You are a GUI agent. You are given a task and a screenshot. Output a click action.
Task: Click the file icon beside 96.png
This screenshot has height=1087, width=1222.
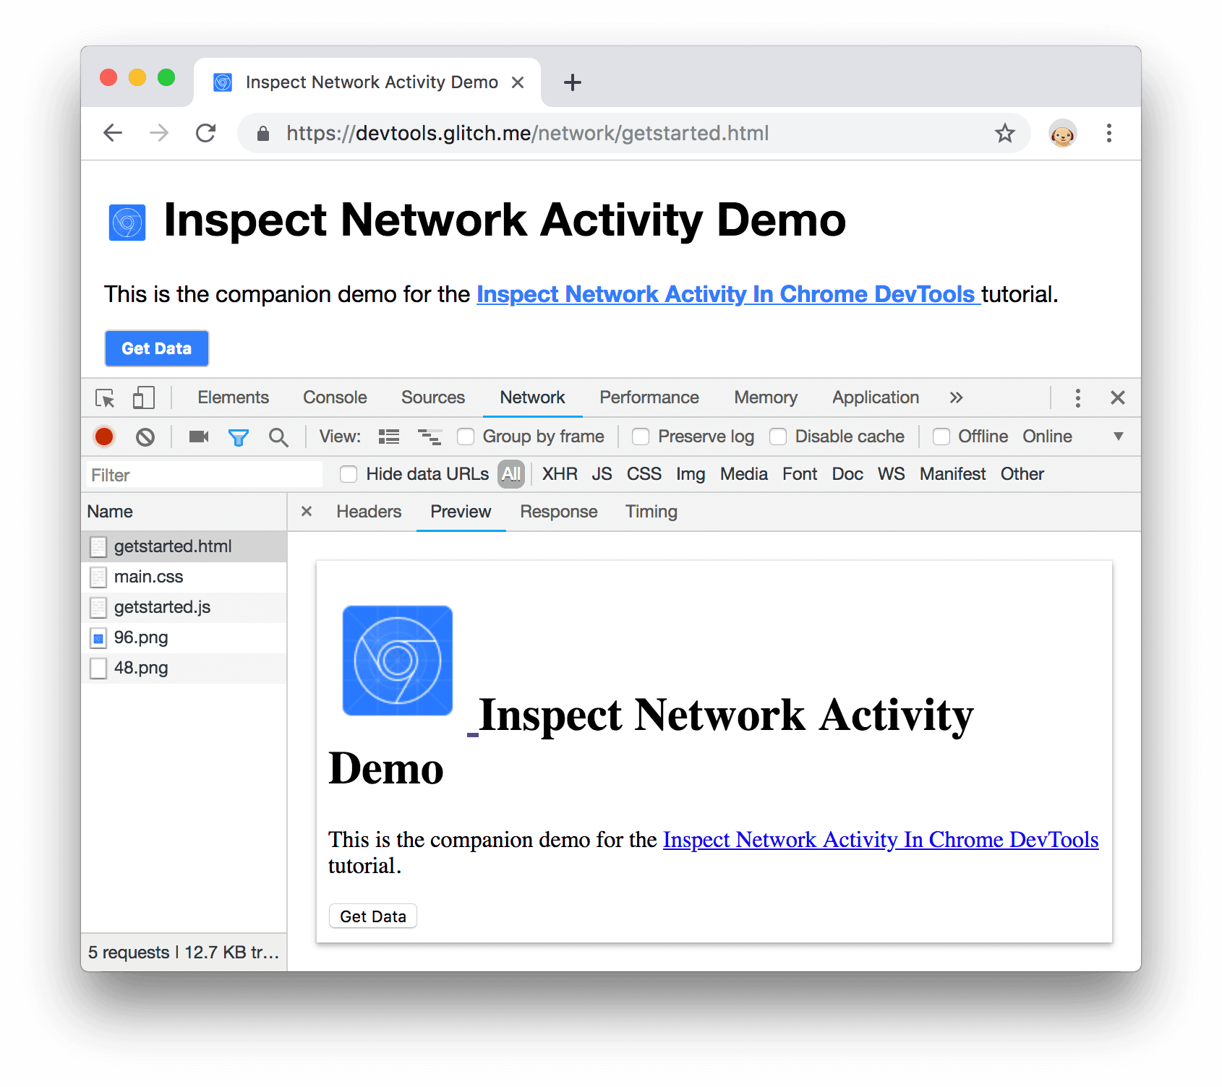pyautogui.click(x=98, y=638)
